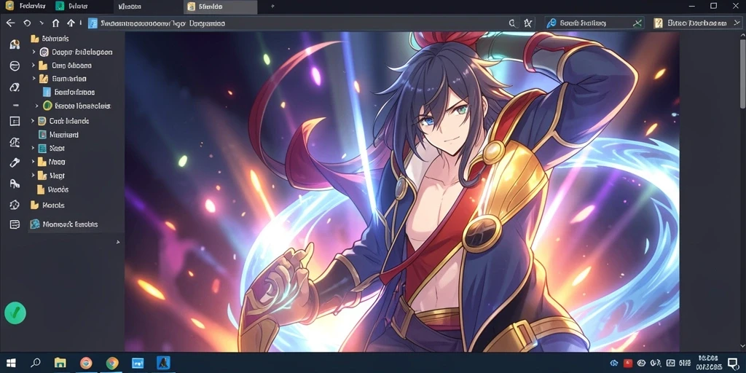Select the top folder in the tree
746x373 pixels.
(x=50, y=39)
